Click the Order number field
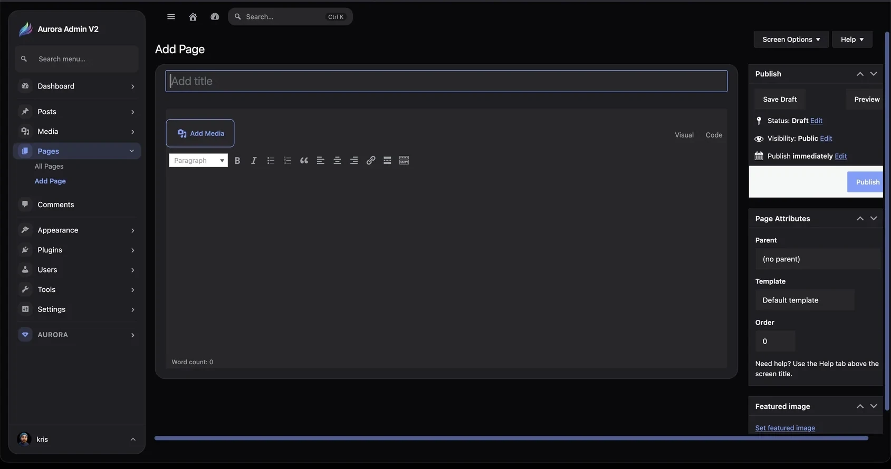 coord(775,341)
